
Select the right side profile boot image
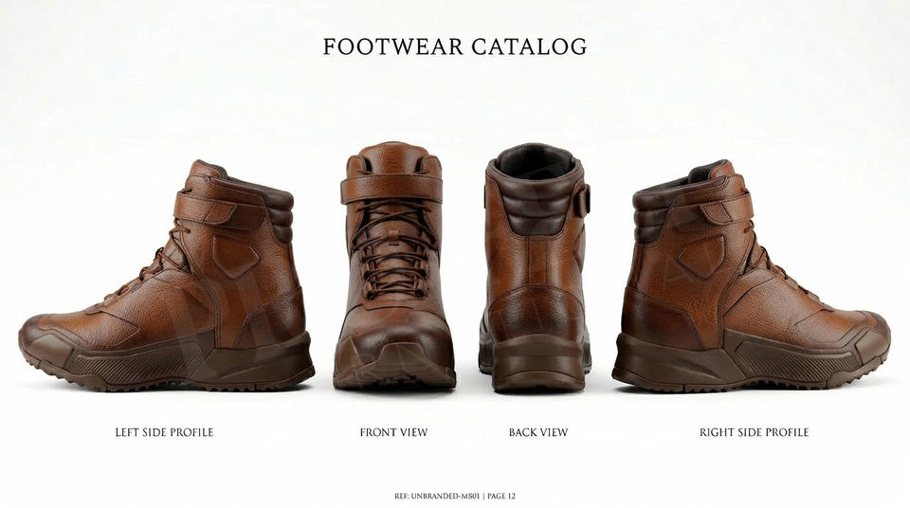pos(751,275)
